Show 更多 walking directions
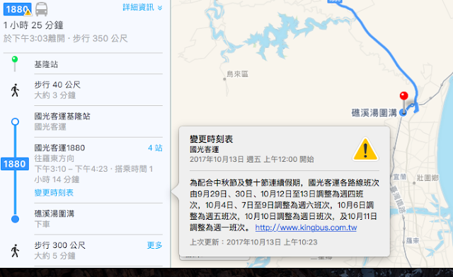This screenshot has width=453, height=277. (x=154, y=245)
